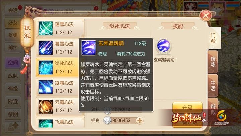The image size is (241, 136).
Task: Switch to the 修炼 tab
Action: (213, 62)
